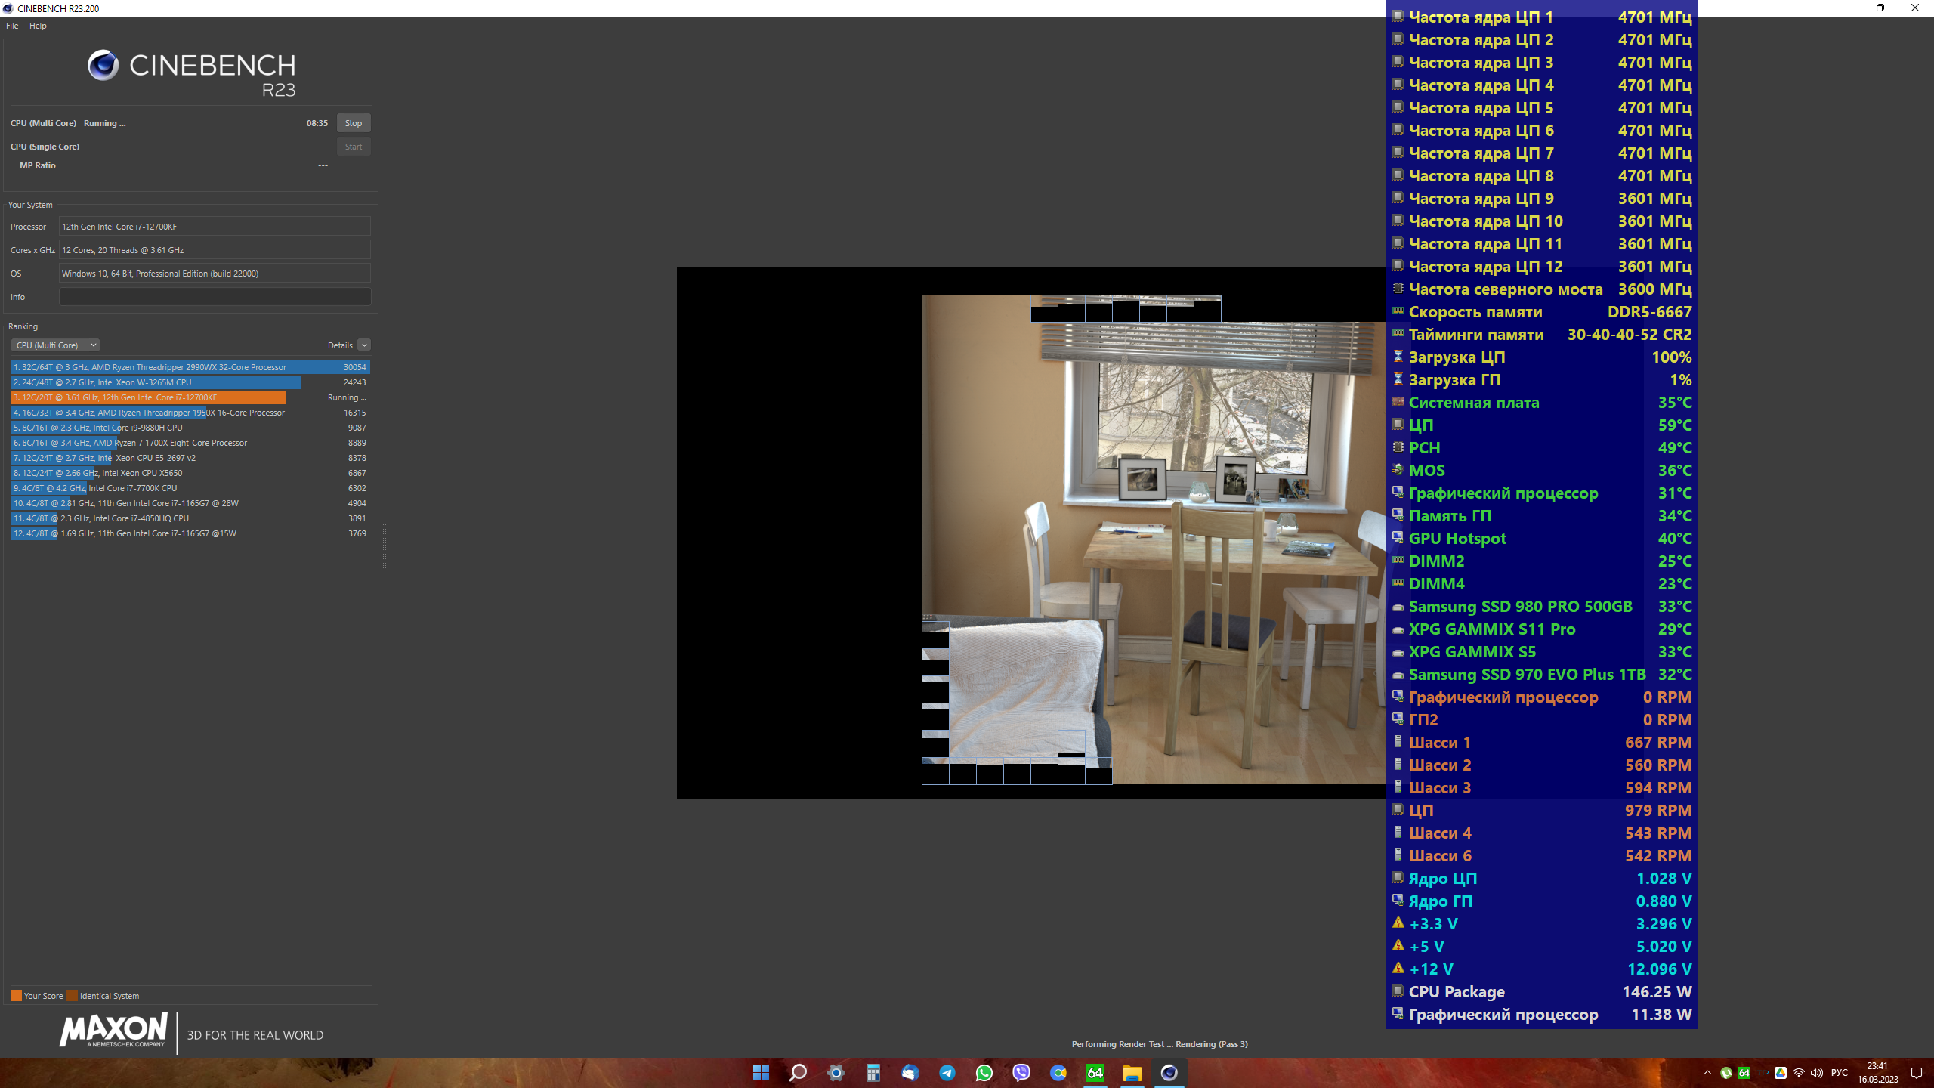Switch input language via РУС indicator
Screen dimensions: 1934x1088
point(1840,1073)
